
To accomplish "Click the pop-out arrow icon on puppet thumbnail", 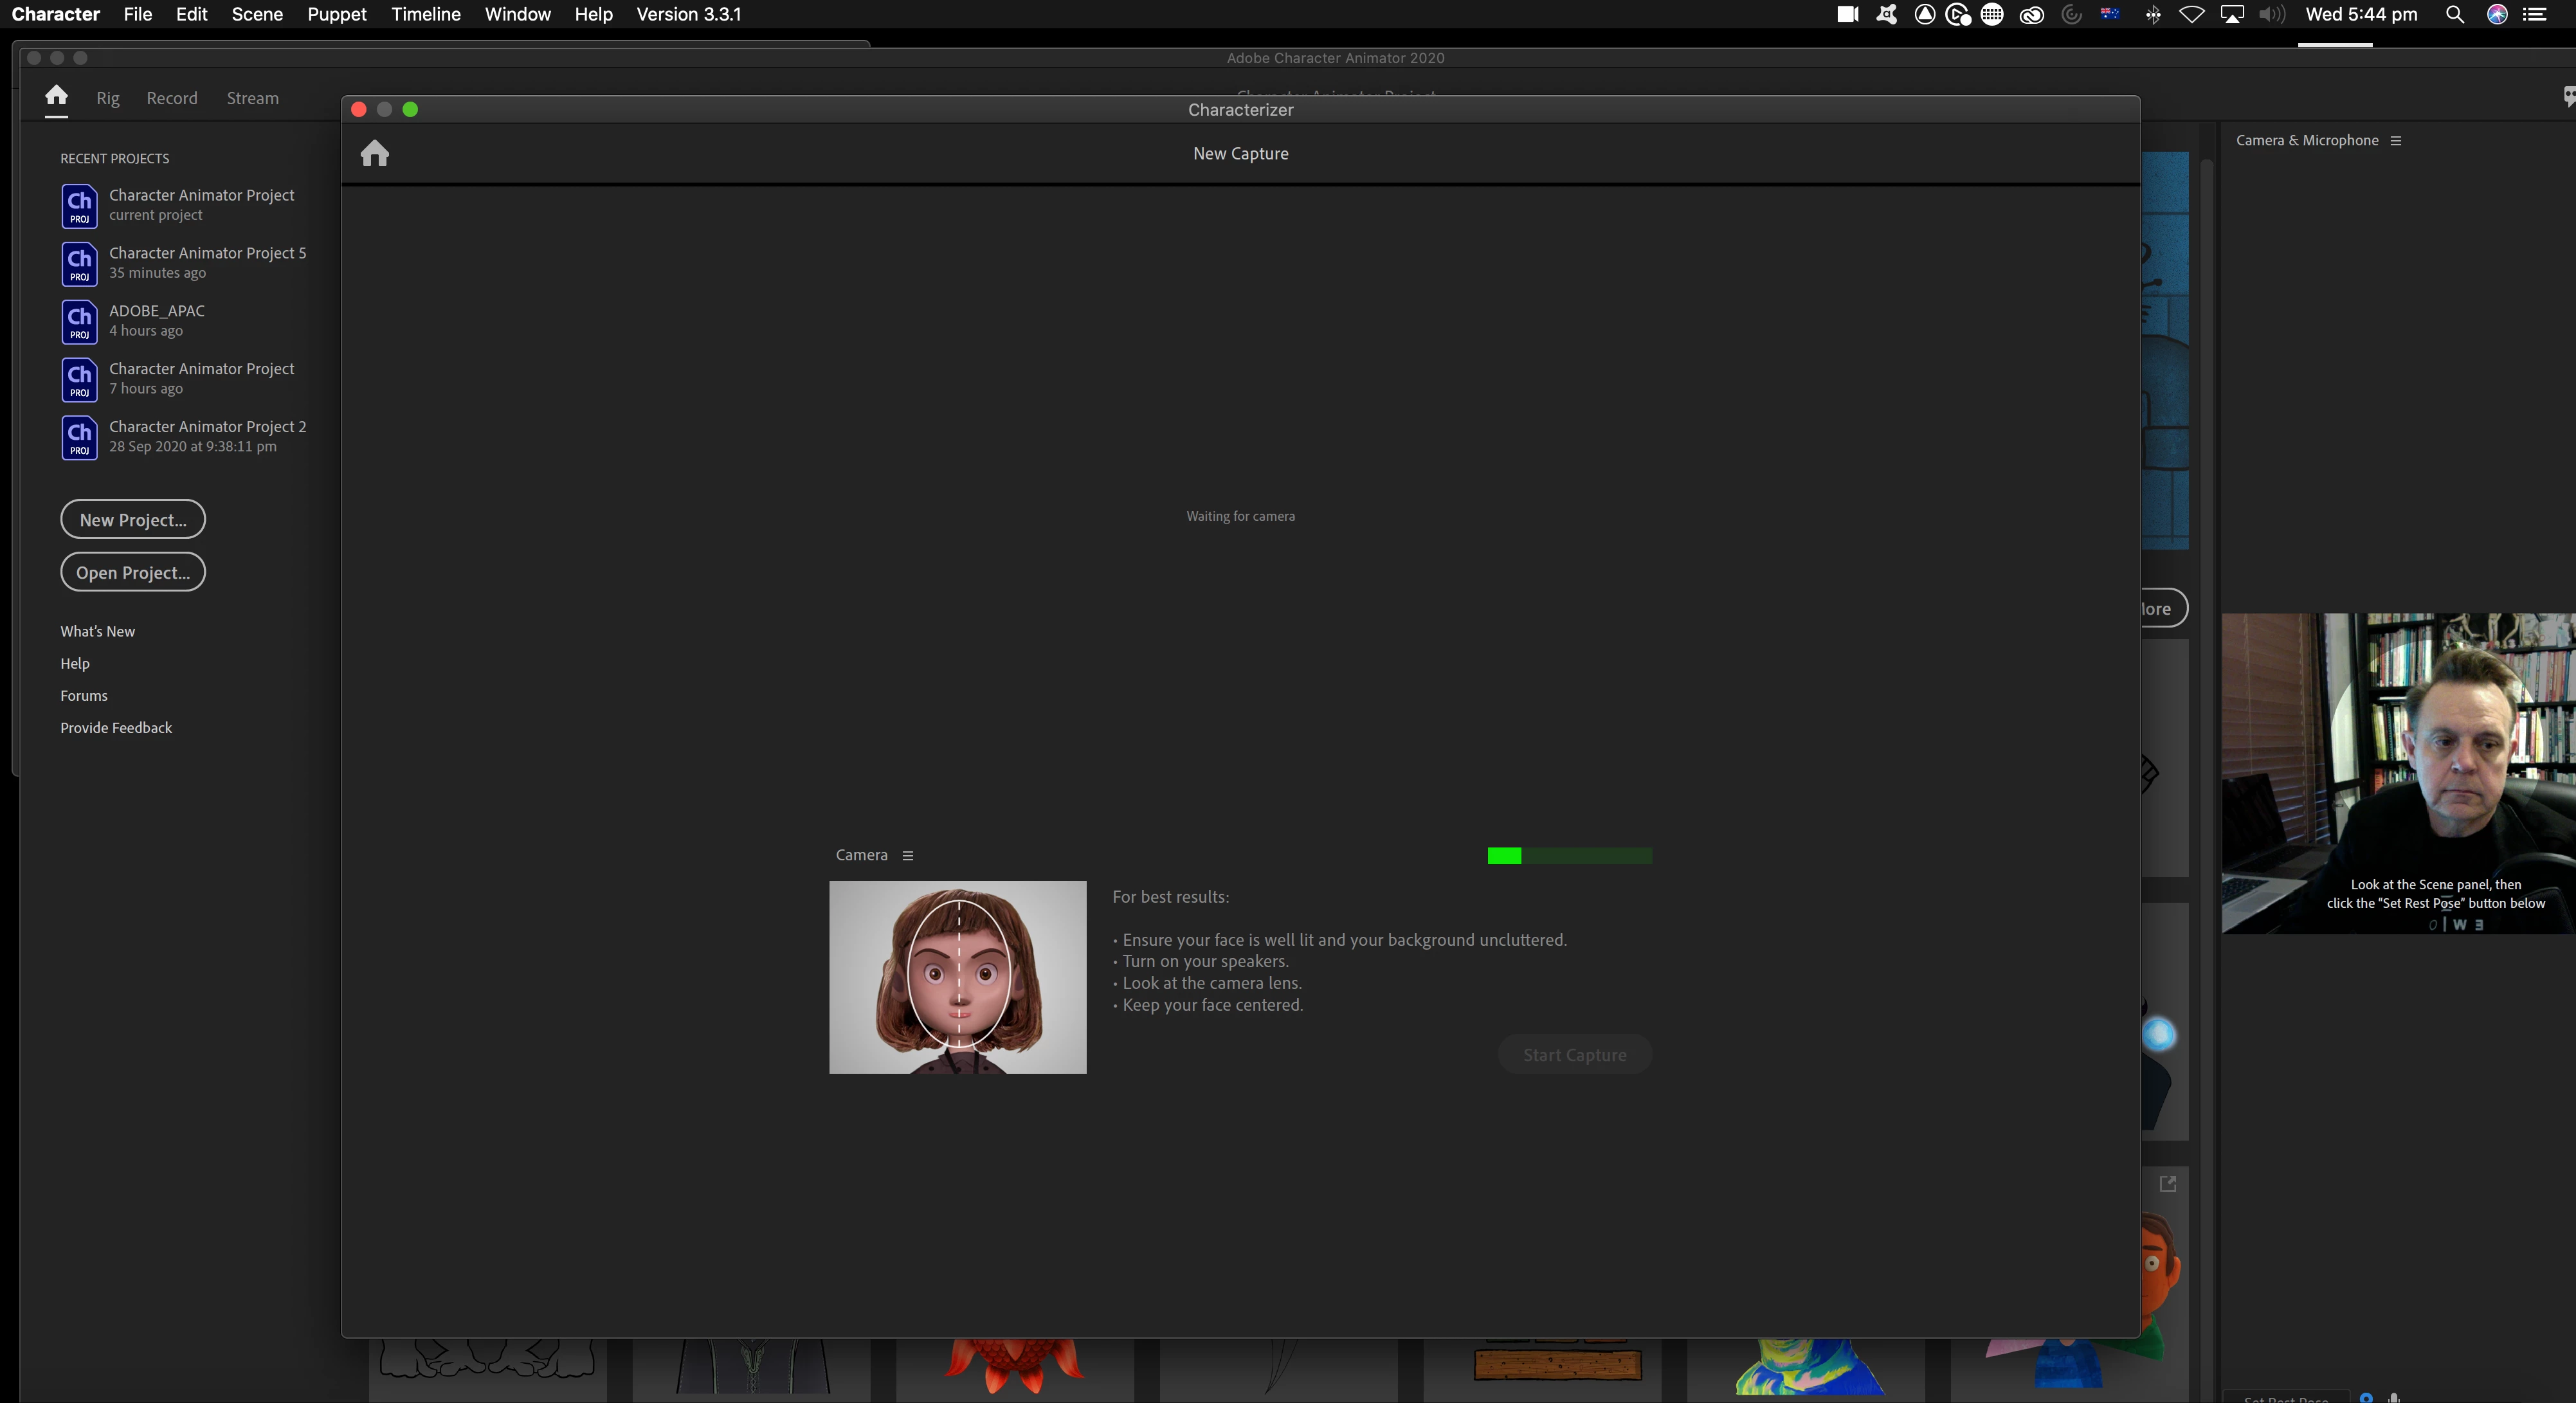I will 2167,1184.
